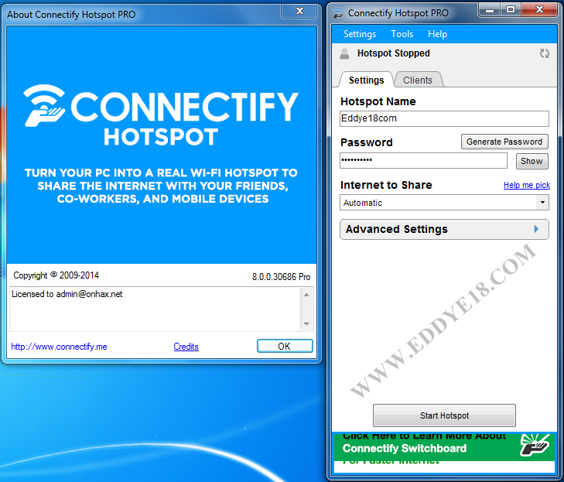
Task: Click the Start Hotspot button
Action: 444,415
